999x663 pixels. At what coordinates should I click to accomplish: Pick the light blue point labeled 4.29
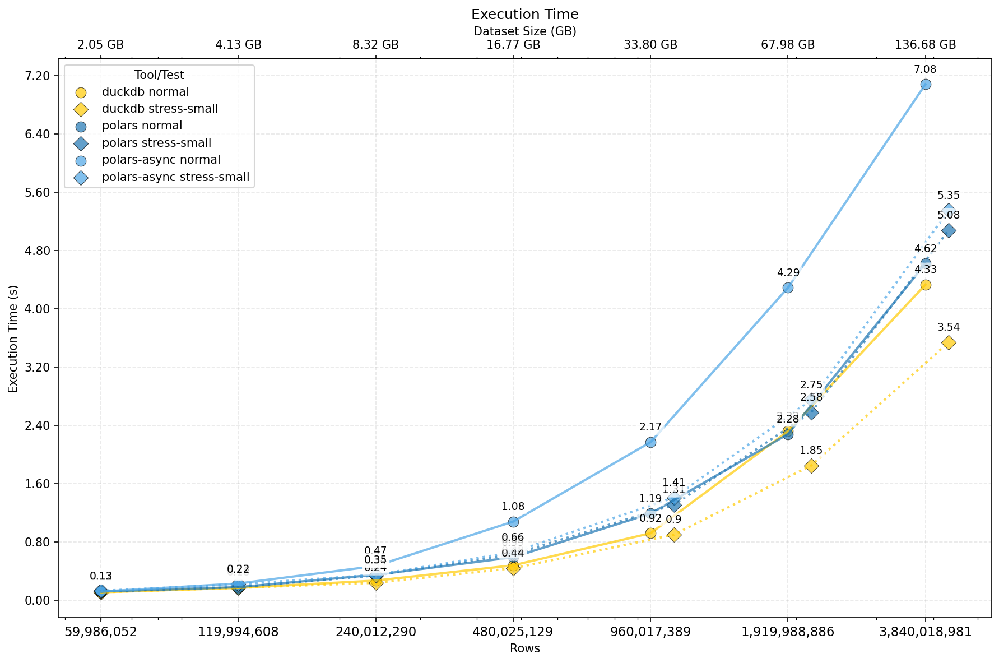click(788, 288)
